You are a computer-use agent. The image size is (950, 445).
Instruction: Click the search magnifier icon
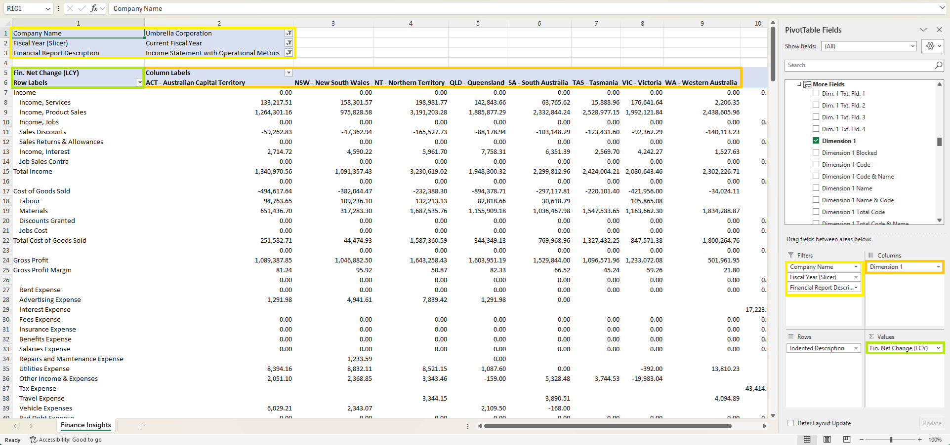tap(938, 65)
